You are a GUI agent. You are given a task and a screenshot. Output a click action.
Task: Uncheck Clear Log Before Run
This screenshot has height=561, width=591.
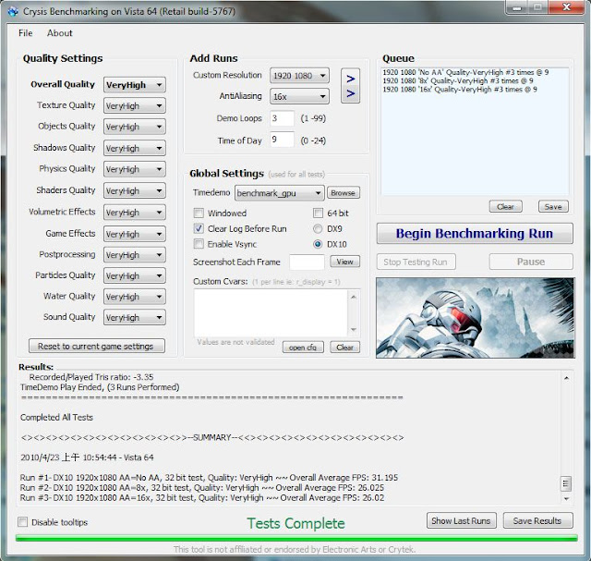[199, 228]
